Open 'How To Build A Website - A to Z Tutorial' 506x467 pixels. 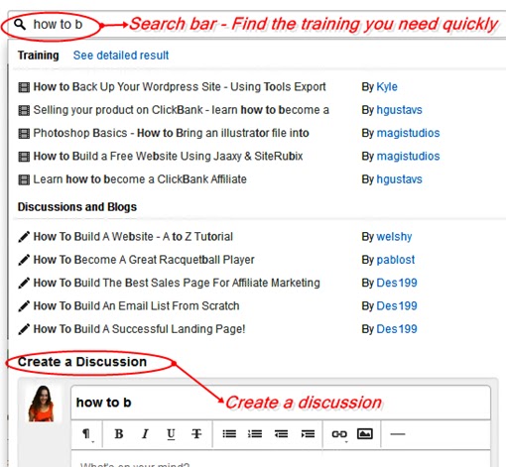pyautogui.click(x=133, y=237)
